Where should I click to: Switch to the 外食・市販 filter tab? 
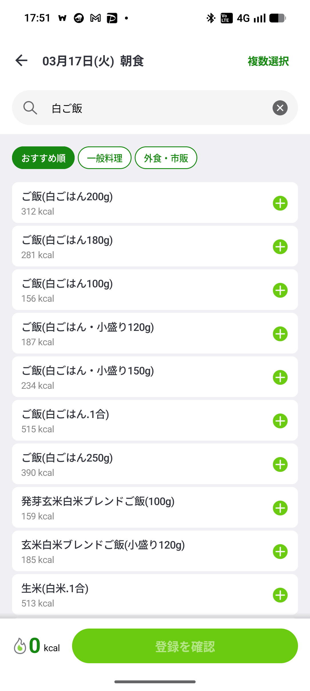(x=166, y=158)
